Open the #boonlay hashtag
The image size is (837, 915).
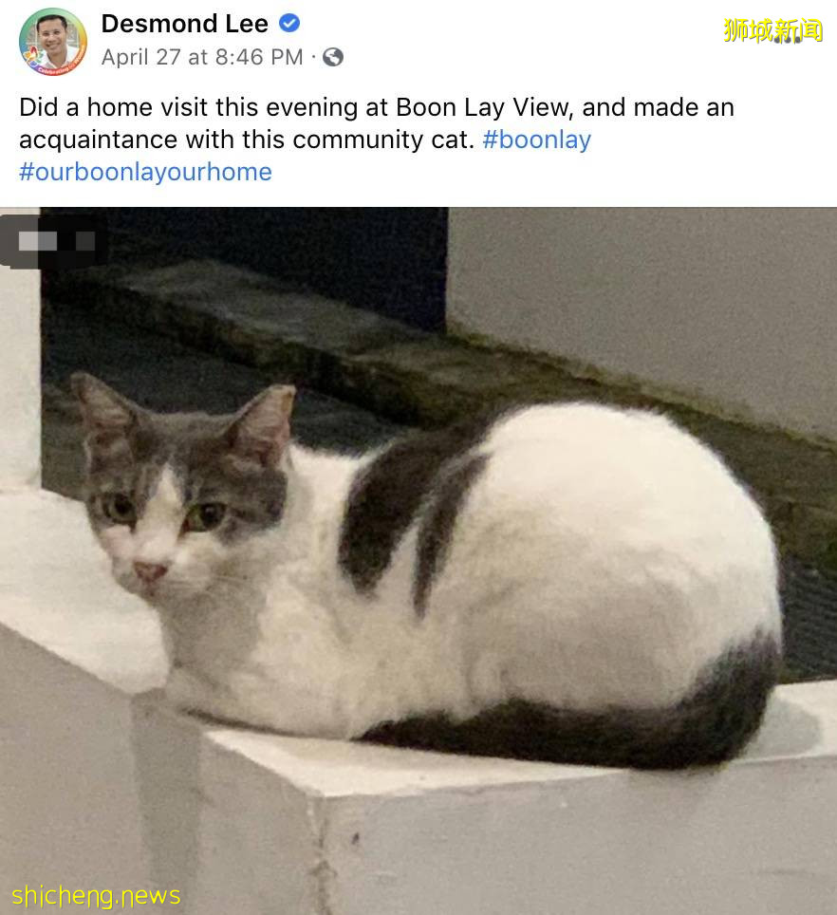point(536,140)
